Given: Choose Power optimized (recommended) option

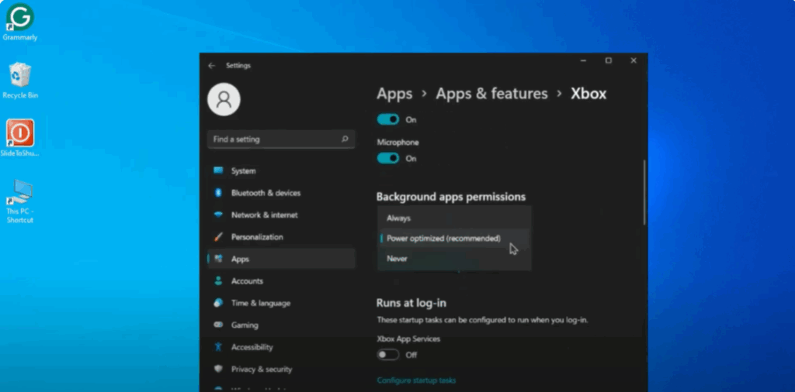Looking at the screenshot, I should 454,239.
